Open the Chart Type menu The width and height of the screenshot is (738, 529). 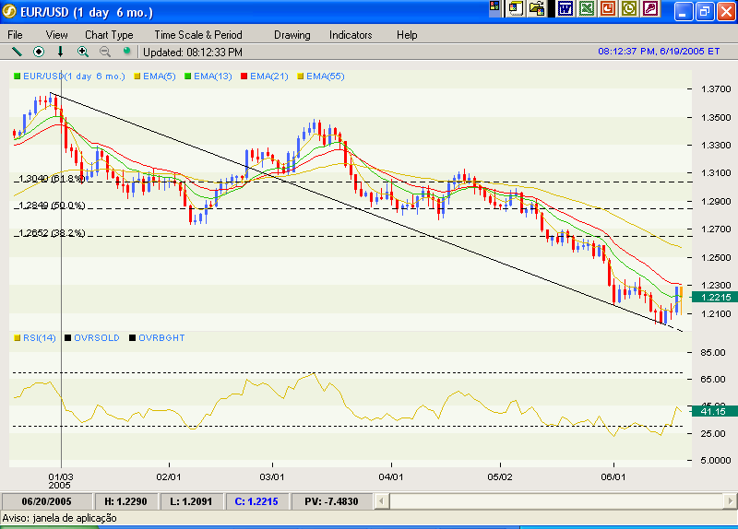click(109, 35)
